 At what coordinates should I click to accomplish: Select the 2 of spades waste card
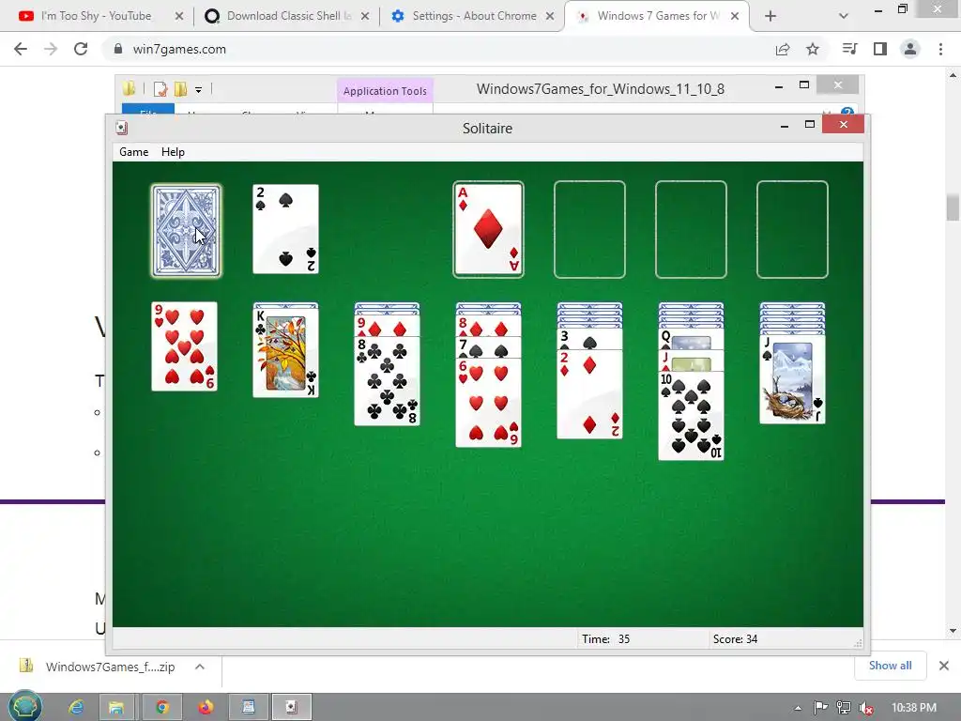tap(285, 229)
